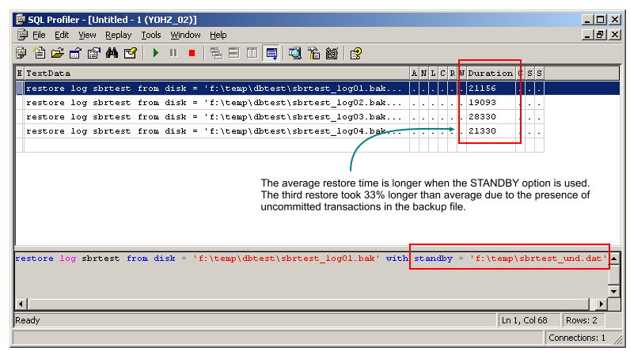Click the tile-horizontally toolbar icon
Image resolution: width=630 pixels, height=355 pixels.
(233, 53)
